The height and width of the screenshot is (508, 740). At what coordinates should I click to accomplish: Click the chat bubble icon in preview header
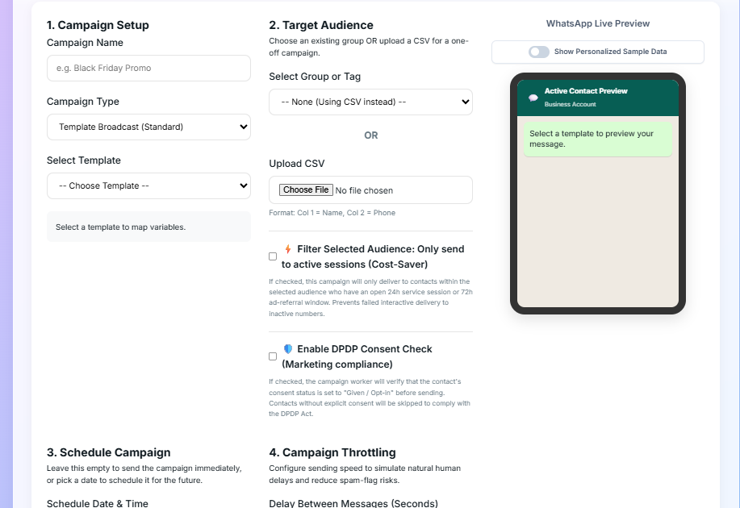tap(533, 98)
